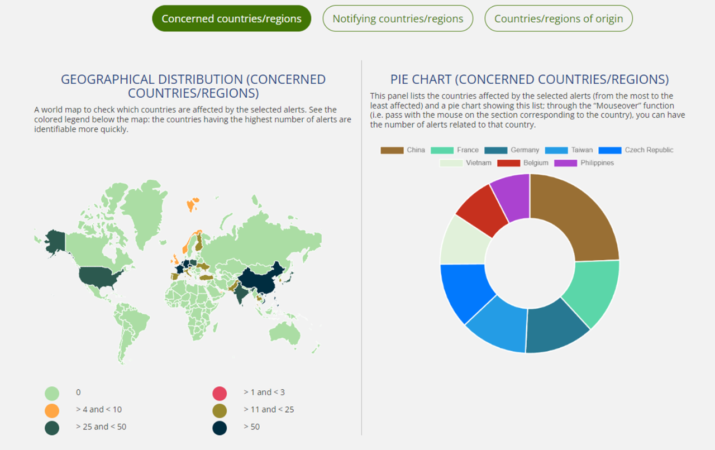This screenshot has width=715, height=450.
Task: Toggle China in the pie chart legend
Action: [403, 150]
